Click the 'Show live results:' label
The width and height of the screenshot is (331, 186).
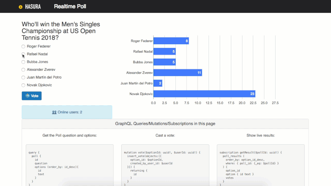click(261, 136)
